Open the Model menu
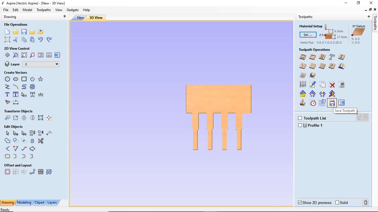Image resolution: width=378 pixels, height=212 pixels. (x=27, y=10)
